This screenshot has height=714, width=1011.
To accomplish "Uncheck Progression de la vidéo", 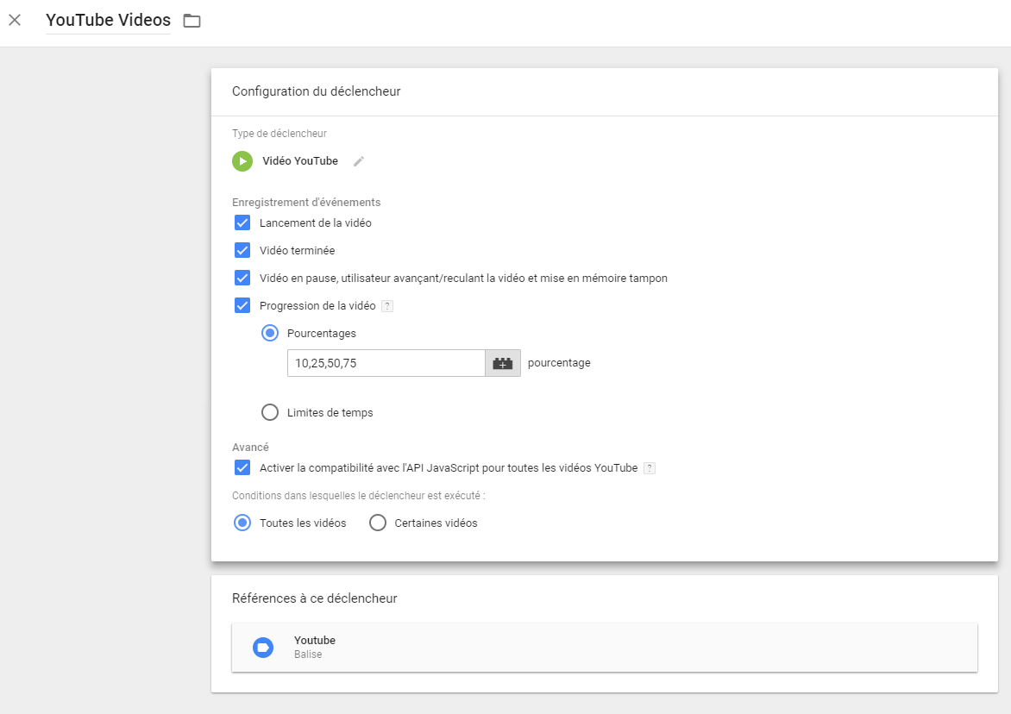I will tap(242, 305).
